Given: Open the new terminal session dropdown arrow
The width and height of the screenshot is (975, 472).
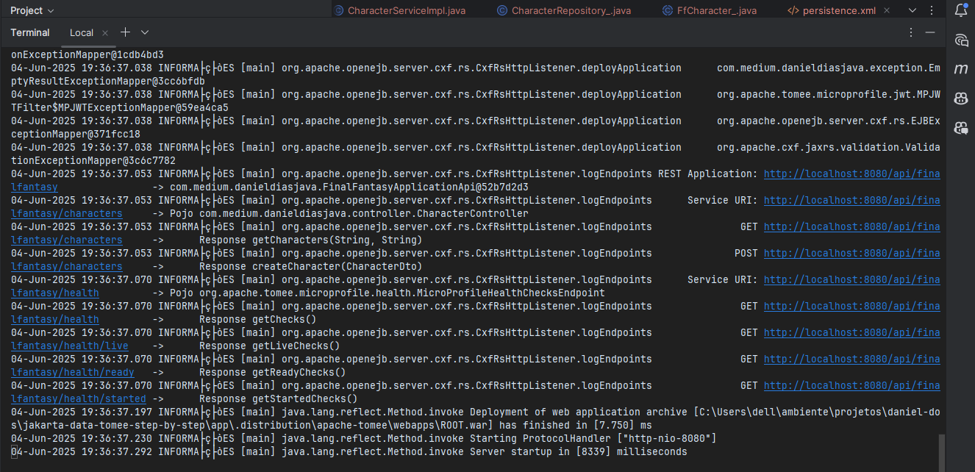Looking at the screenshot, I should click(145, 32).
